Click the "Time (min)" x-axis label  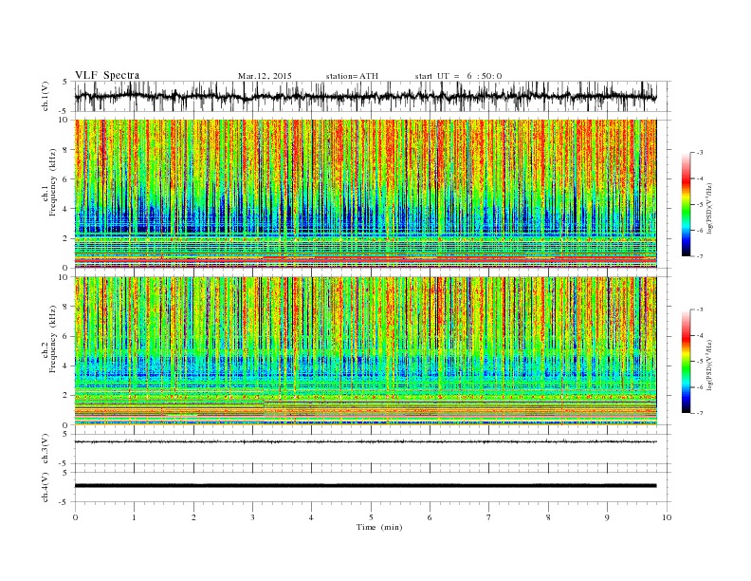pyautogui.click(x=379, y=527)
